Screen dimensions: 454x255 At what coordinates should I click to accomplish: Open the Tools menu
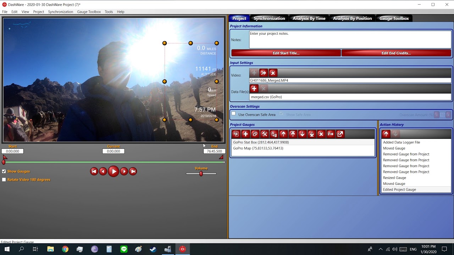tap(109, 12)
